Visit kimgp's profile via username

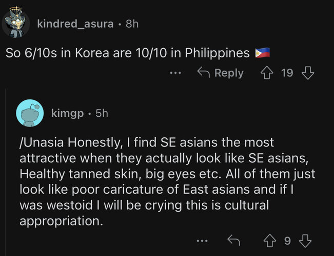[67, 113]
